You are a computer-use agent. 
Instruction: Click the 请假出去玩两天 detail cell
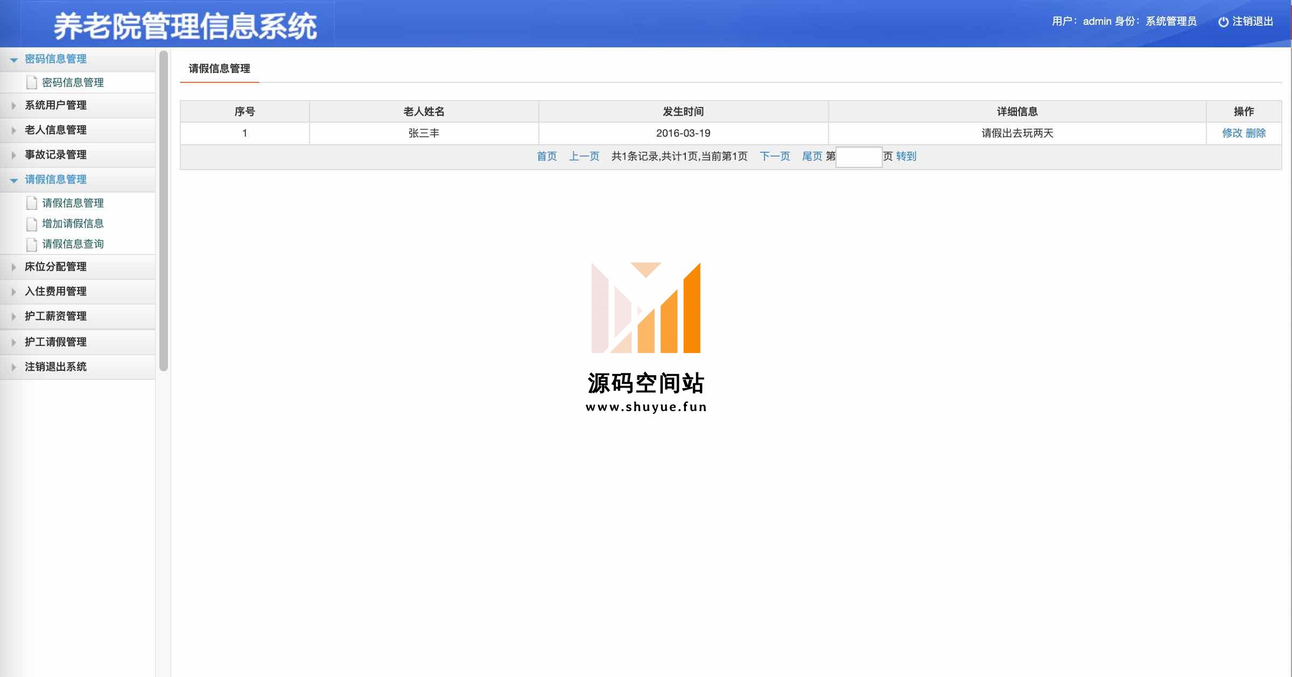(x=1017, y=133)
